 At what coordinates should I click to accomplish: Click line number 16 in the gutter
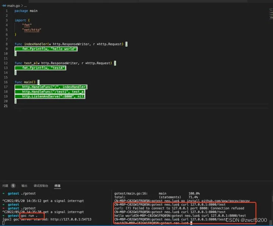click(x=6, y=82)
